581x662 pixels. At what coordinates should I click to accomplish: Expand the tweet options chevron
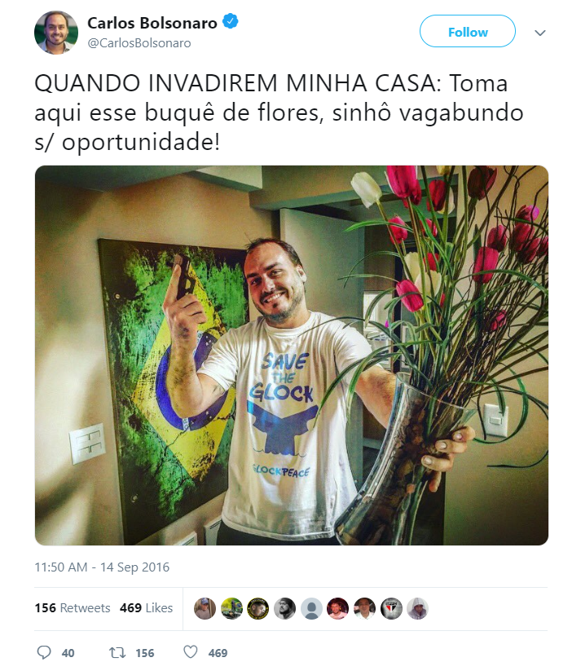(x=540, y=33)
